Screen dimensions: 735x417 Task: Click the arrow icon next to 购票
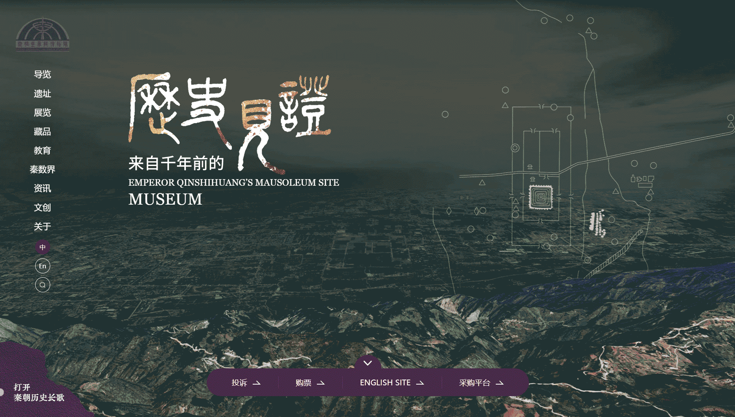pyautogui.click(x=321, y=383)
